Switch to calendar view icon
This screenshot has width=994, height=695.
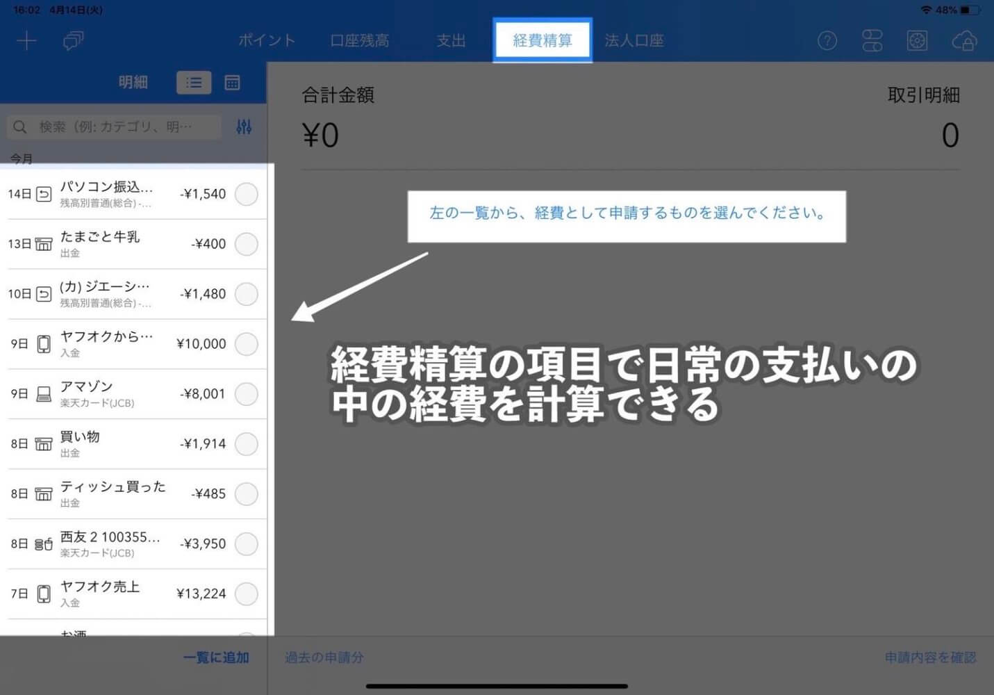pos(232,83)
